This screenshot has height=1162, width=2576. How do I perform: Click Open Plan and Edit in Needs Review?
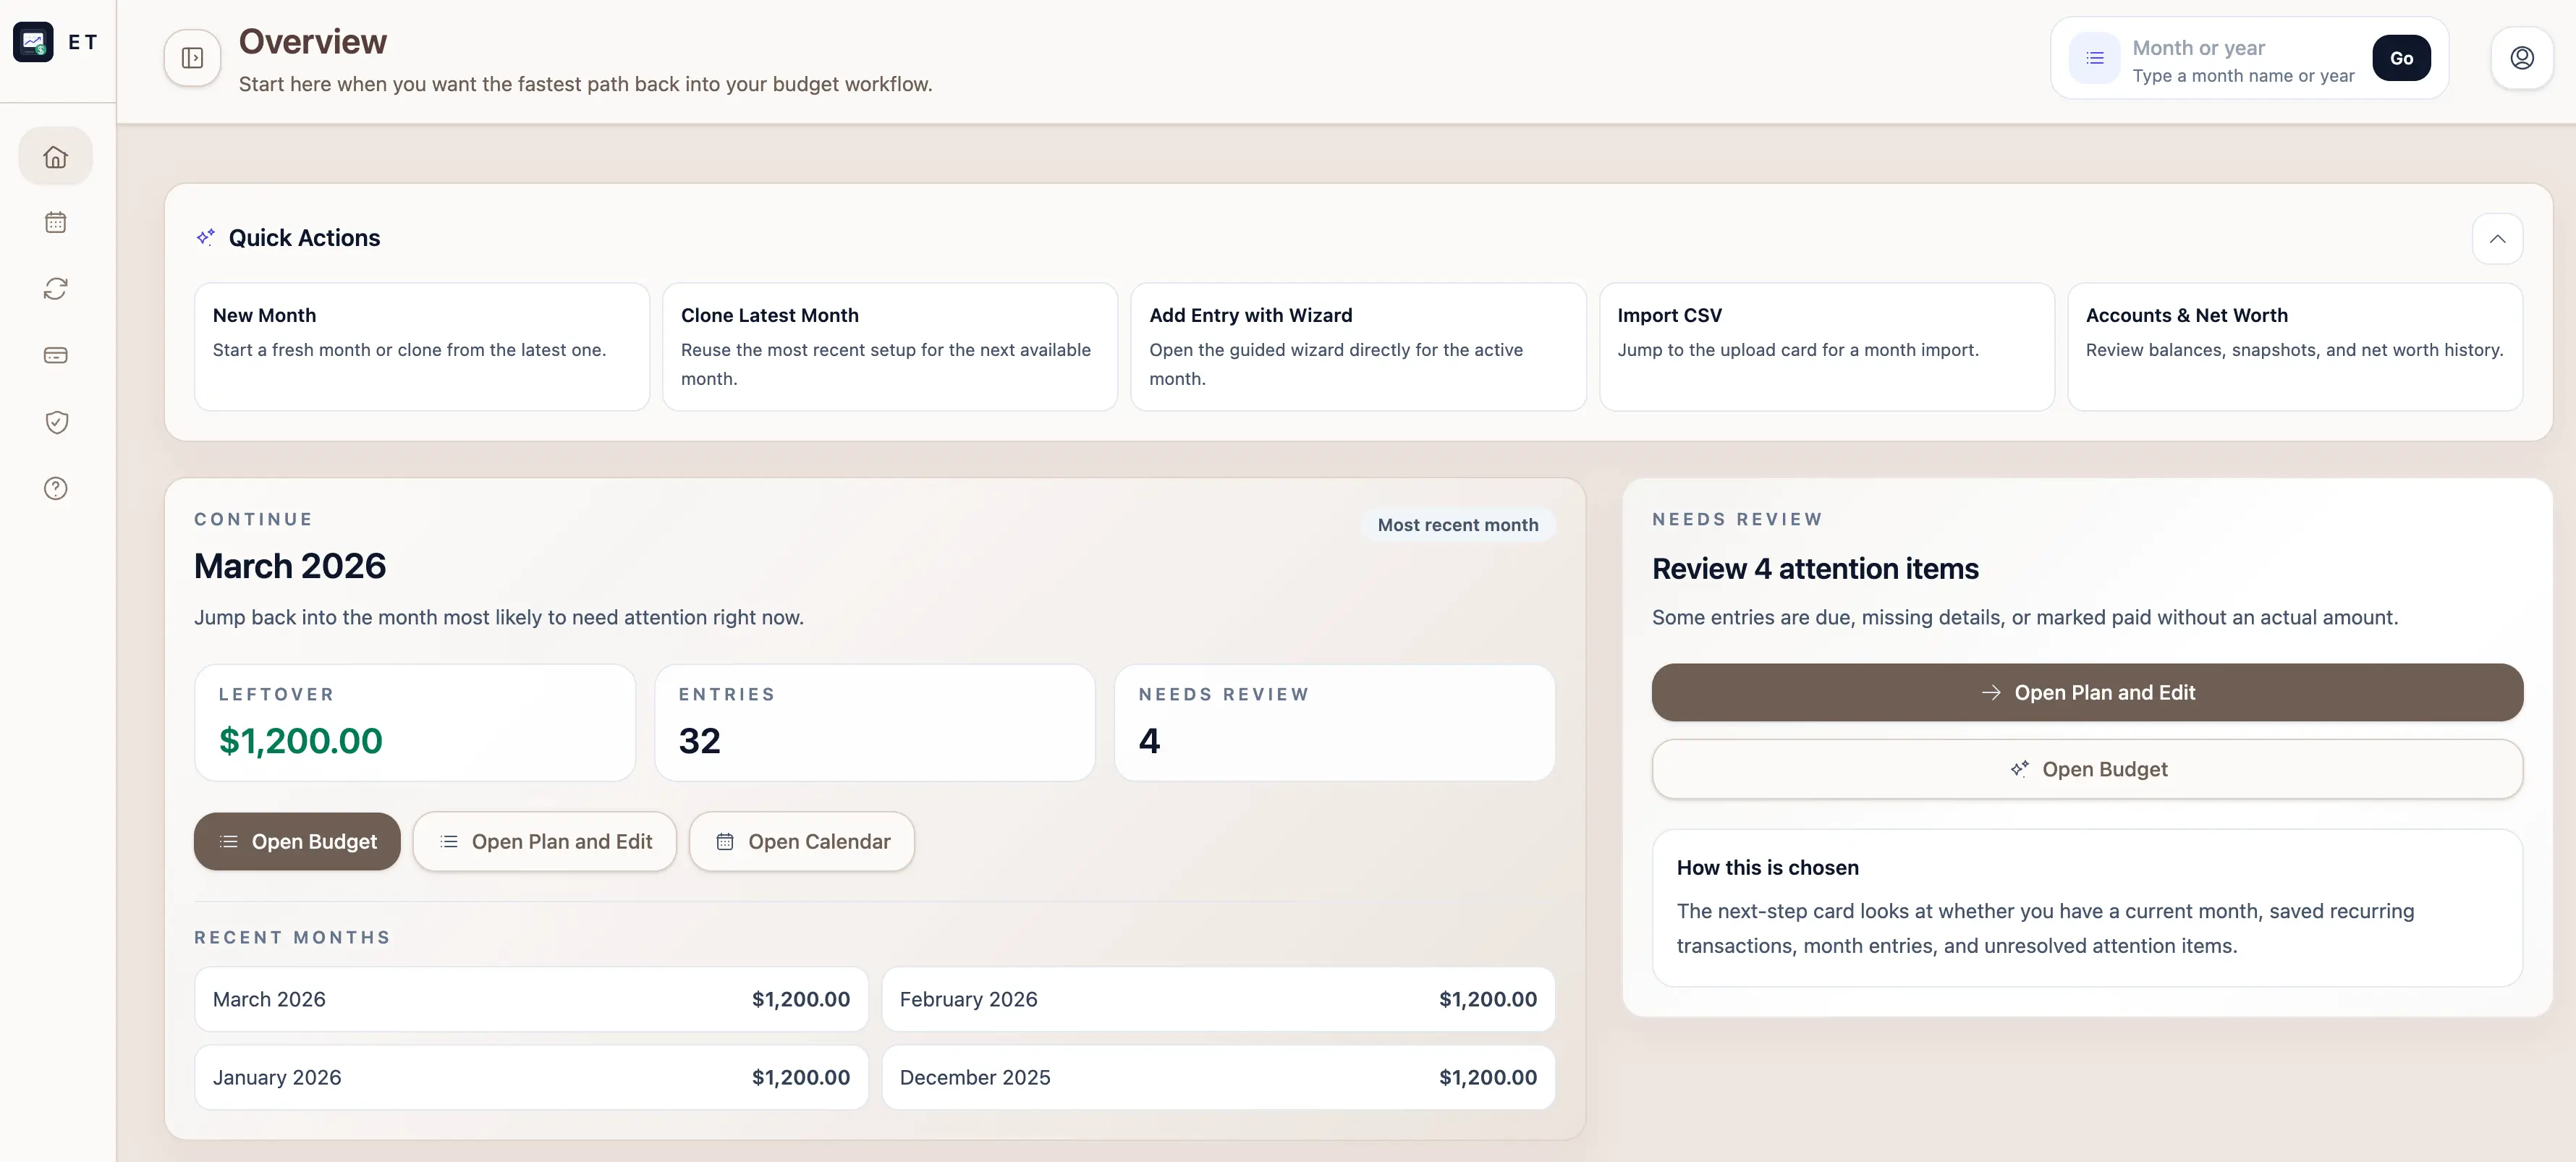pos(2087,692)
